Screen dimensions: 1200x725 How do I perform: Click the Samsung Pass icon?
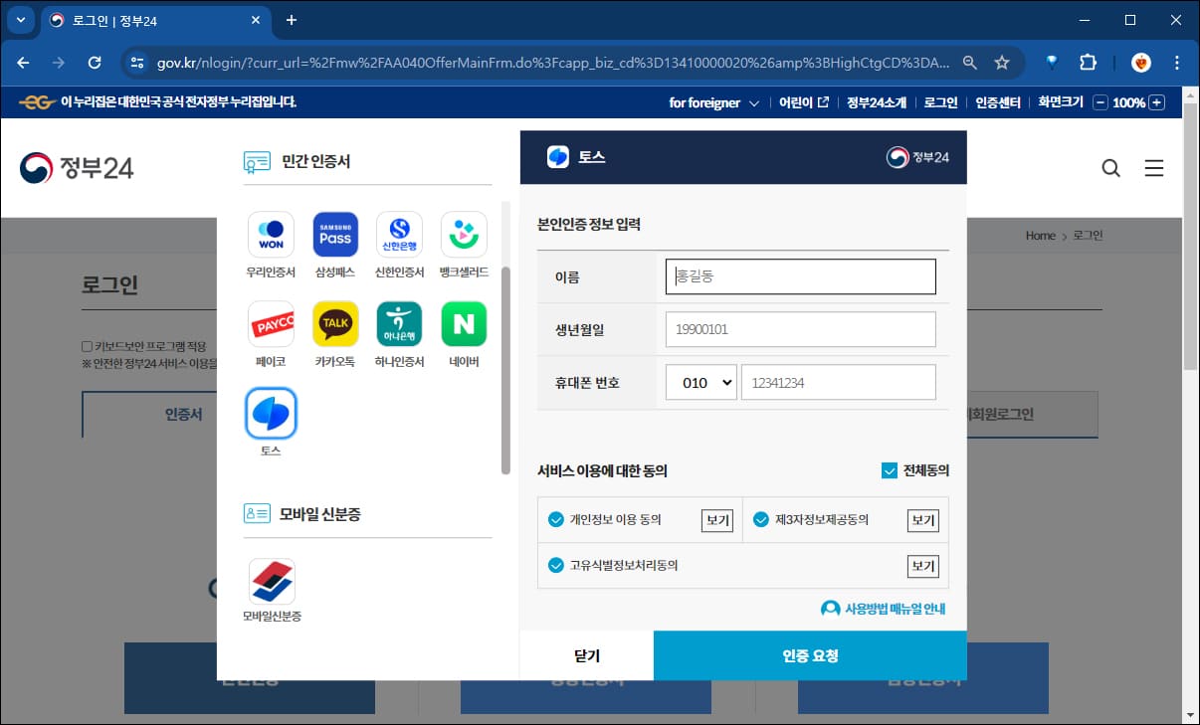[334, 235]
